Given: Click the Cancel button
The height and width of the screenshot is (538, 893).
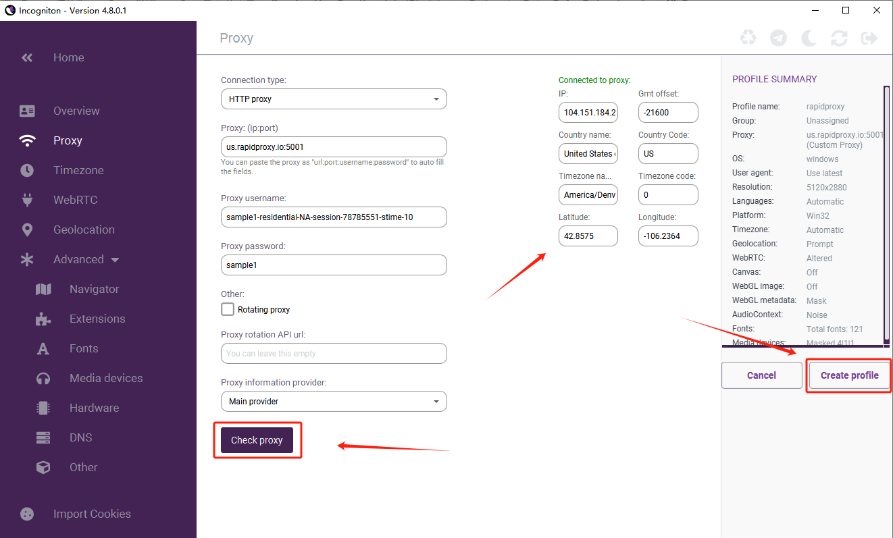Looking at the screenshot, I should coord(761,375).
